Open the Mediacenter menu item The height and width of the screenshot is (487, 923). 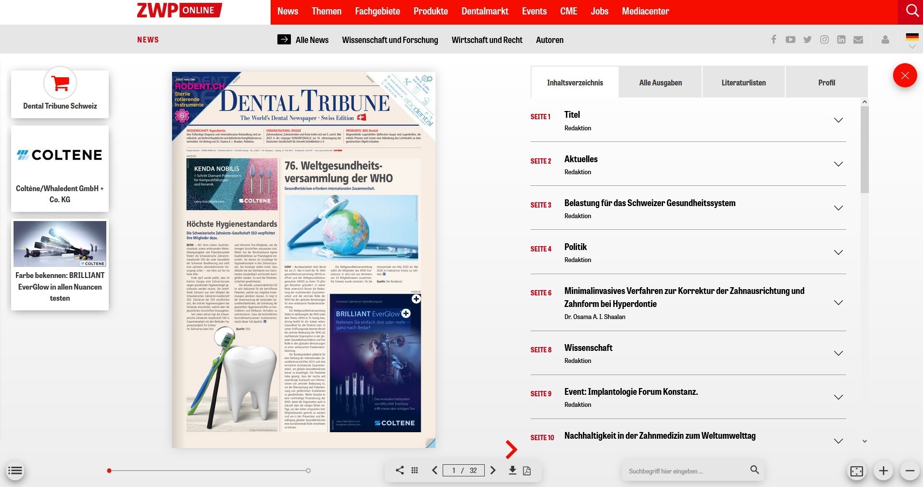click(x=645, y=11)
